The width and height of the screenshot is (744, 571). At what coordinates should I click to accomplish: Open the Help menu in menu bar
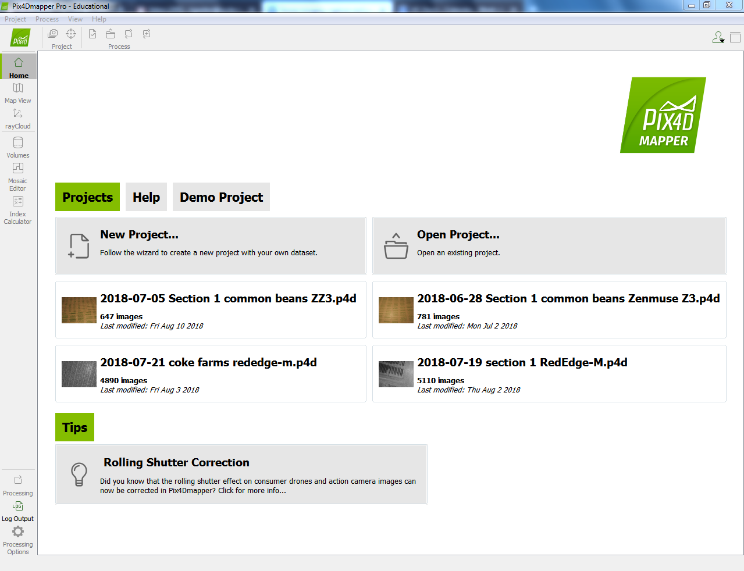click(x=99, y=19)
